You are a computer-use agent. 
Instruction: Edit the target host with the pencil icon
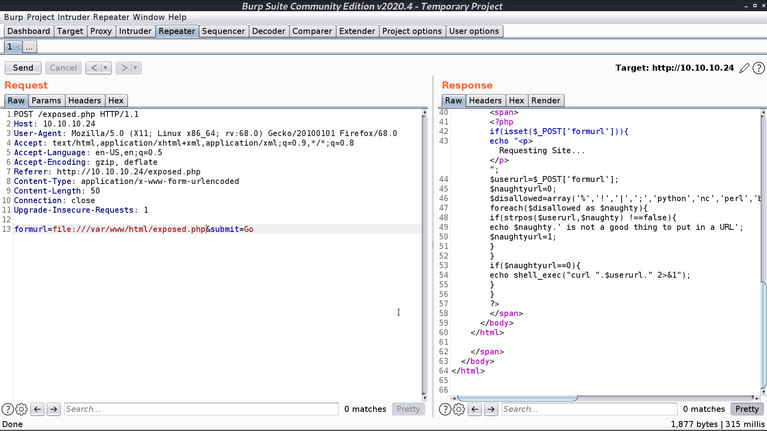(x=744, y=68)
